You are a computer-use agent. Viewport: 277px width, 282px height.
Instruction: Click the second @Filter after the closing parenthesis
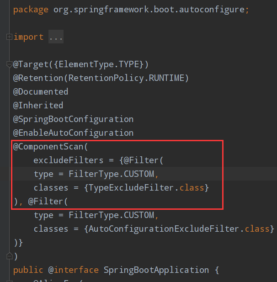click(45, 202)
